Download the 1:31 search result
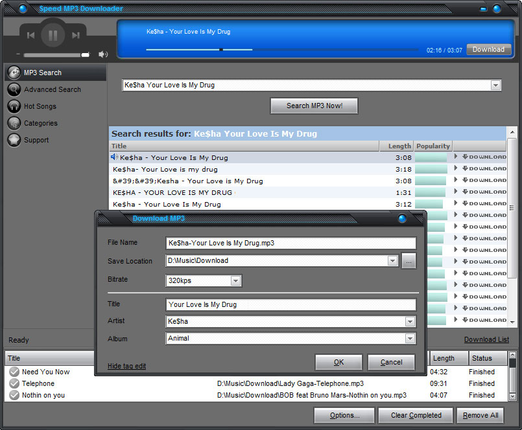 (484, 192)
